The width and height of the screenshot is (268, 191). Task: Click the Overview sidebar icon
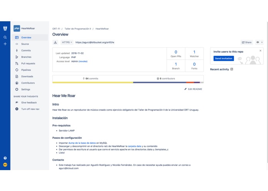[x=17, y=38]
